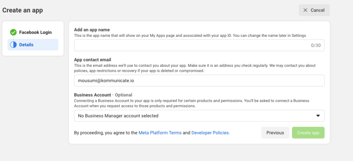Click the Business Account Optional label

[103, 95]
